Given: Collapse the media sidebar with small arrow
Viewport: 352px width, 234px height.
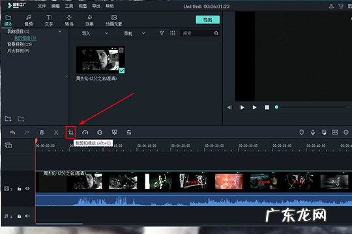Looking at the screenshot, I should [x=66, y=77].
